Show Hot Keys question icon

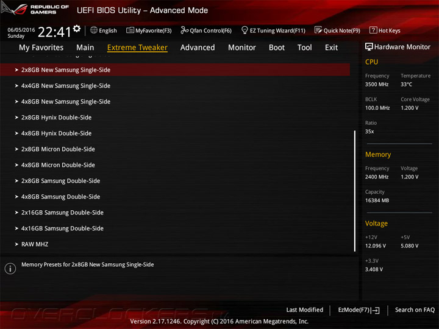pos(373,30)
